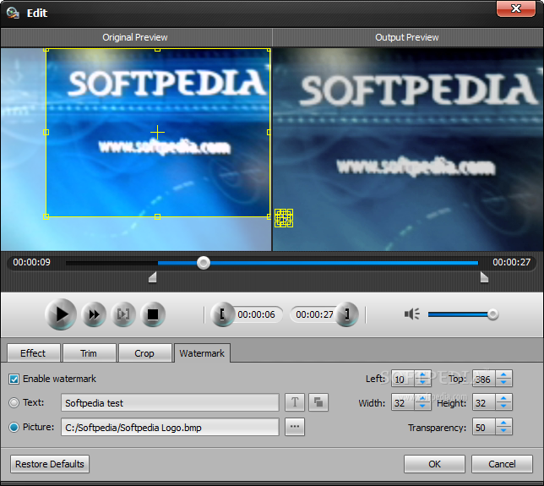Click the trim start time 00:00:06 field
Viewport: 544px width, 486px height.
[257, 314]
